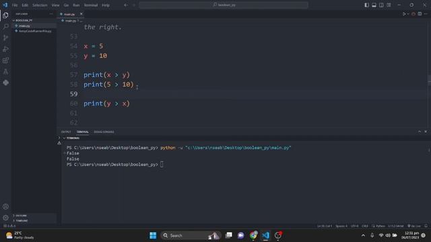Open the View menu
The height and width of the screenshot is (242, 431).
pos(55,5)
